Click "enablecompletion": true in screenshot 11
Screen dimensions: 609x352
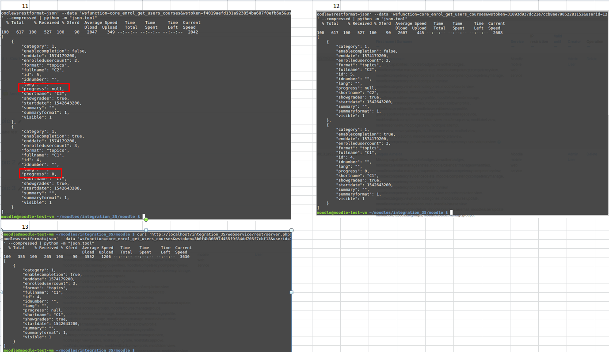click(53, 136)
